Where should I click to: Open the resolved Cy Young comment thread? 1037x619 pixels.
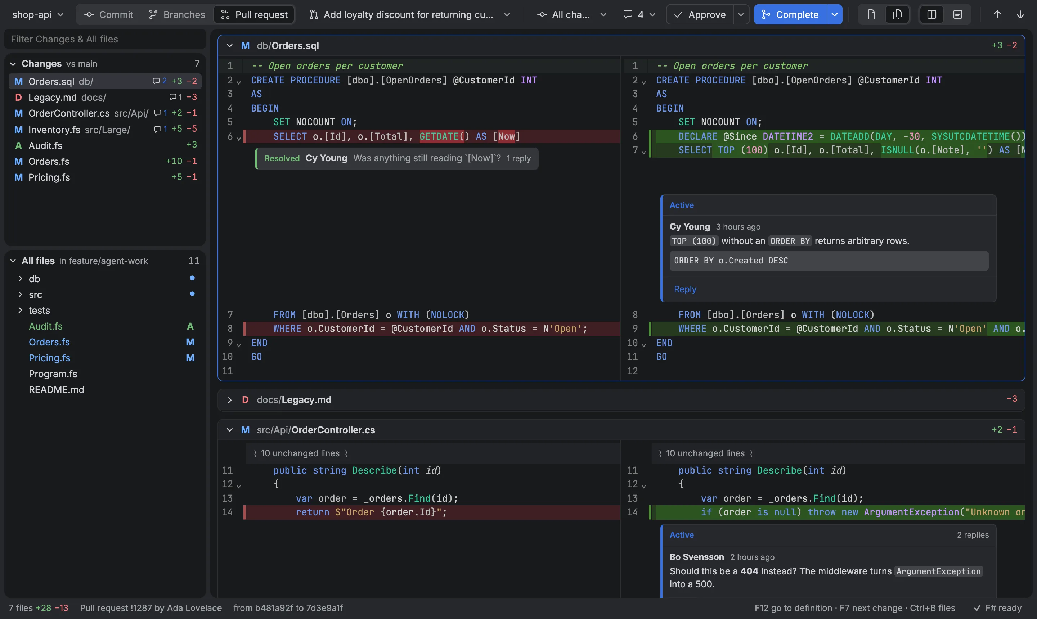coord(397,158)
